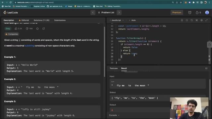Click the Stdout output array text

coord(135,98)
